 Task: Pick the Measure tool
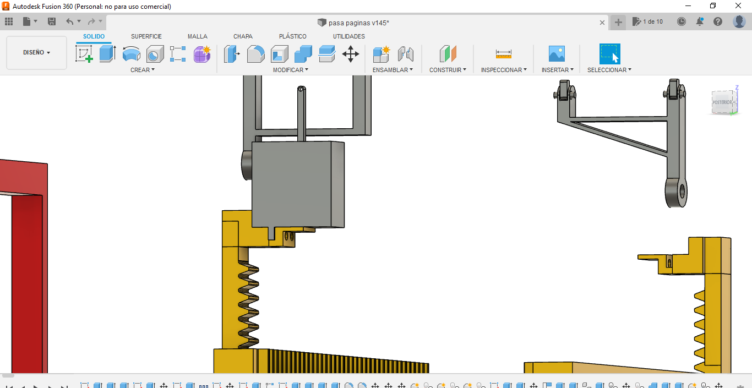pyautogui.click(x=503, y=54)
